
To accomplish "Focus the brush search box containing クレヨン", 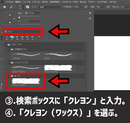I will [22, 31].
